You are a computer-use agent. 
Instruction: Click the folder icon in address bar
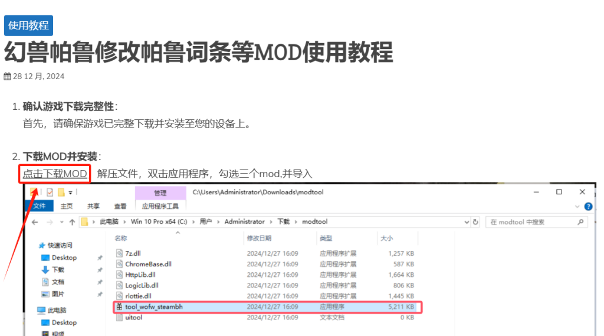[85, 222]
